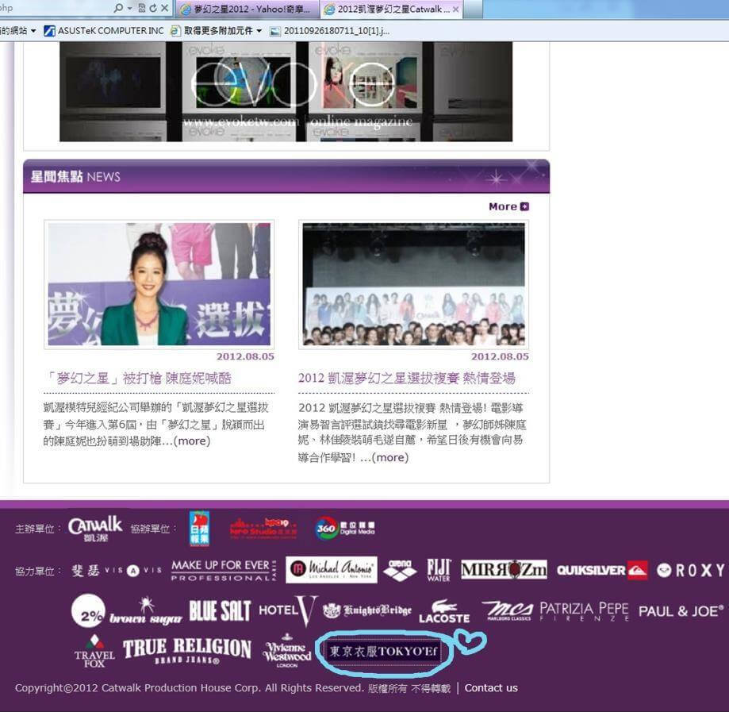
Task: Click the PATRIZIA PEPE logo
Action: [x=584, y=611]
